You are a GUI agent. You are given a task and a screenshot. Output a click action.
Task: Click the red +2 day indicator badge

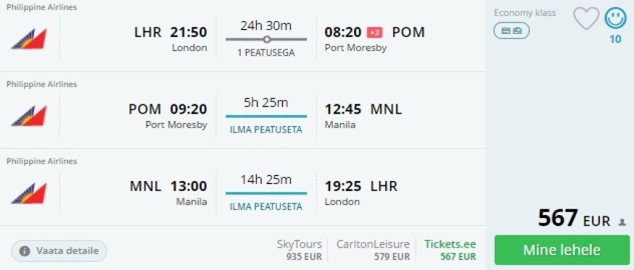(x=375, y=32)
